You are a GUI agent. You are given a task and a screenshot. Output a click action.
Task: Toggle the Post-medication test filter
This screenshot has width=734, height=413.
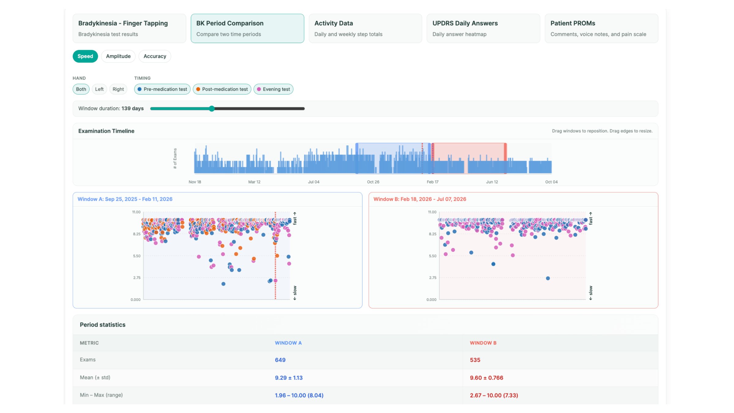tap(222, 89)
